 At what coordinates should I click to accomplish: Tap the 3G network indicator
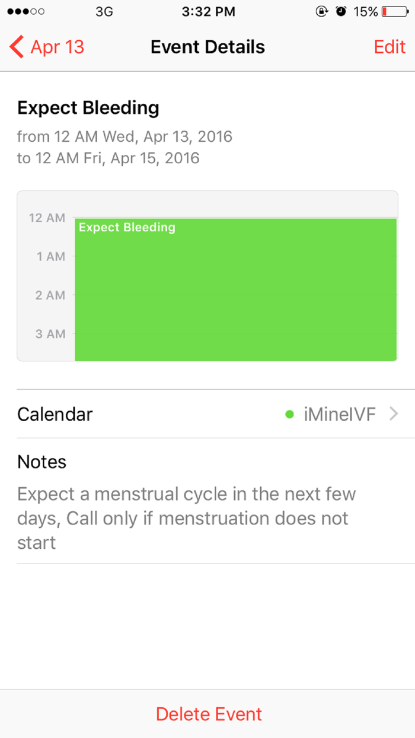pos(104,11)
